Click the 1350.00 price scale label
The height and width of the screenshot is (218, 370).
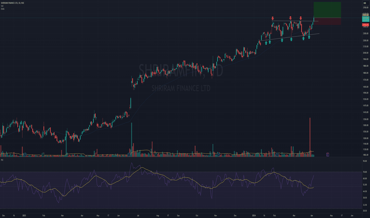tap(366, 119)
